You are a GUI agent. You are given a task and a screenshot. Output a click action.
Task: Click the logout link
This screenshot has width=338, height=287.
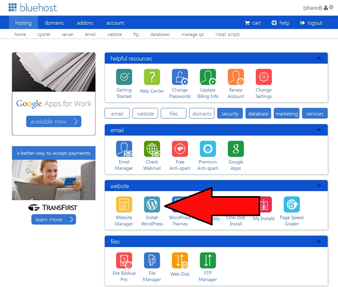pos(311,23)
